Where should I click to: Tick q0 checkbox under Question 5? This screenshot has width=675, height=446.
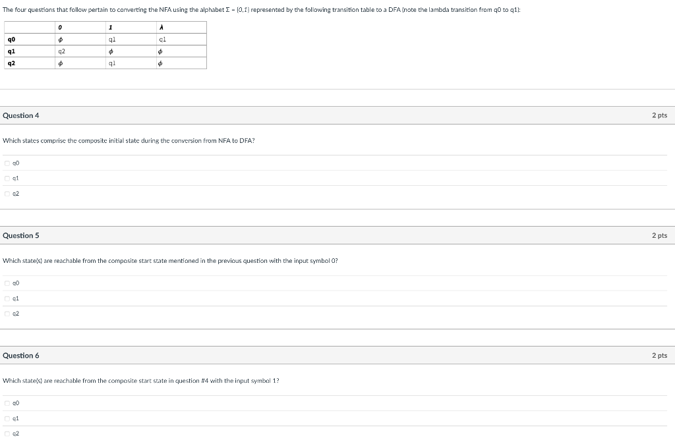pyautogui.click(x=7, y=283)
